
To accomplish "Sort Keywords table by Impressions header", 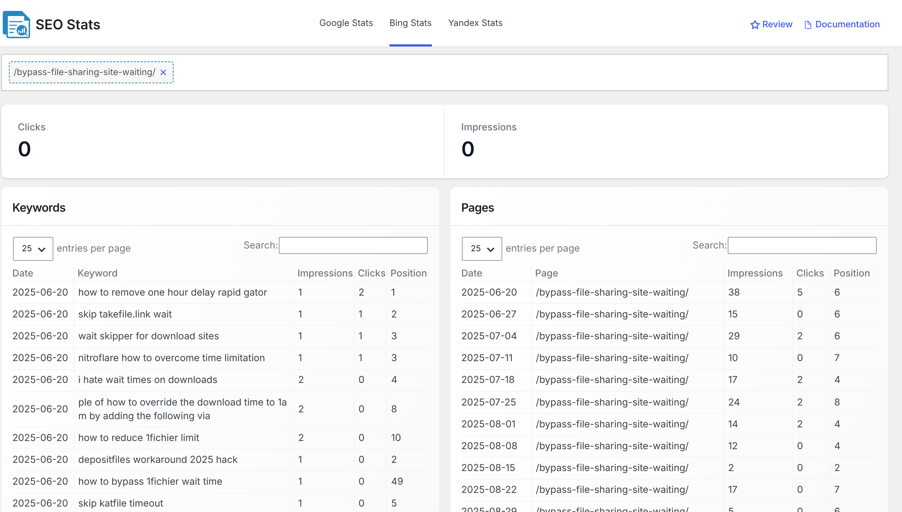I will 325,273.
